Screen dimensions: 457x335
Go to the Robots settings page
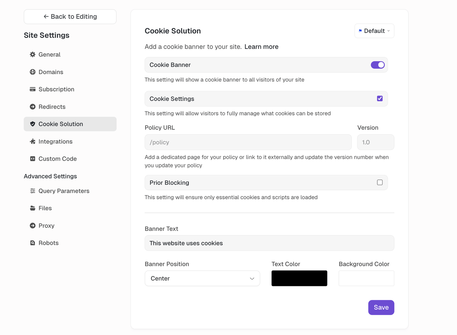(x=48, y=243)
